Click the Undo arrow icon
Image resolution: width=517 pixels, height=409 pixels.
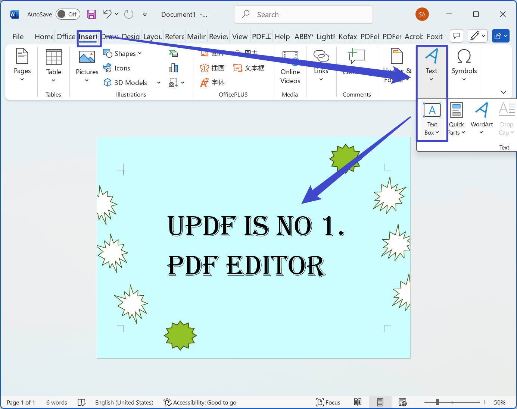[107, 14]
